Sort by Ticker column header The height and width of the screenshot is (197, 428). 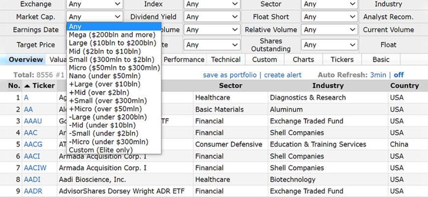(x=43, y=86)
